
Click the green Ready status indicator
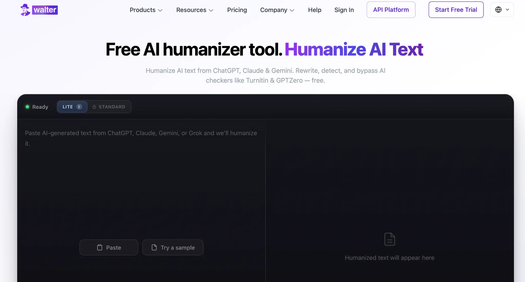(x=27, y=107)
